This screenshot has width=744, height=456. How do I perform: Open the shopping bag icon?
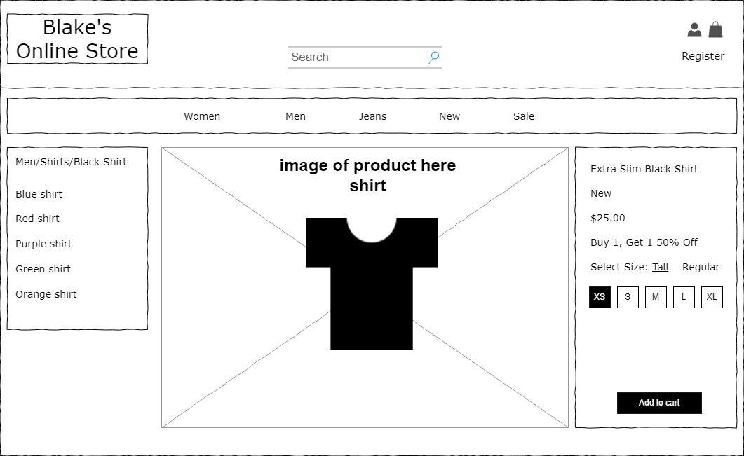716,29
